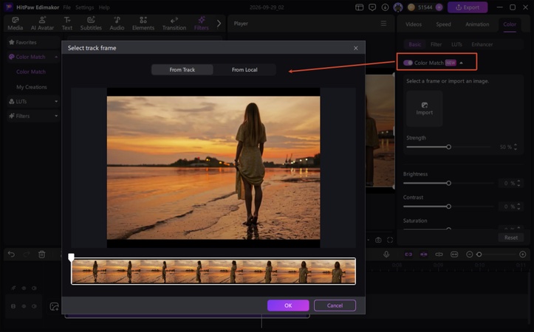The image size is (534, 332).
Task: Record voiceover with microphone icon
Action: [386, 254]
